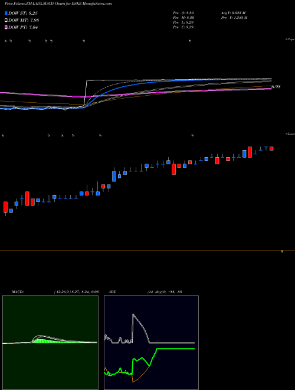The width and height of the screenshot is (295, 390).
Task: Click the first red candlestick at far left
Action: (5, 207)
